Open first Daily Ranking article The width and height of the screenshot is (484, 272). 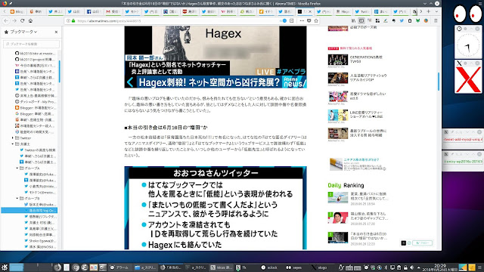pos(358,198)
